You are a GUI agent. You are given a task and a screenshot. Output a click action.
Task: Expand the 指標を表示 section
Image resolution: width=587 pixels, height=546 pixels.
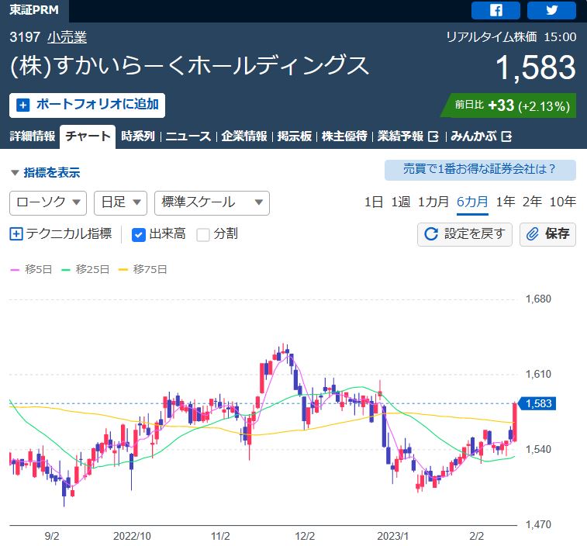tap(45, 173)
